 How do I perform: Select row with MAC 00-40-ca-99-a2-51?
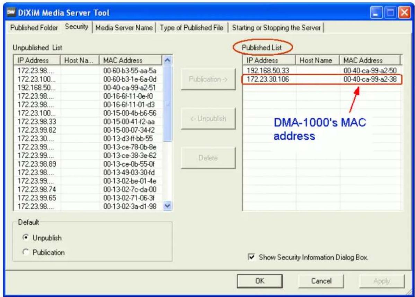pos(88,87)
